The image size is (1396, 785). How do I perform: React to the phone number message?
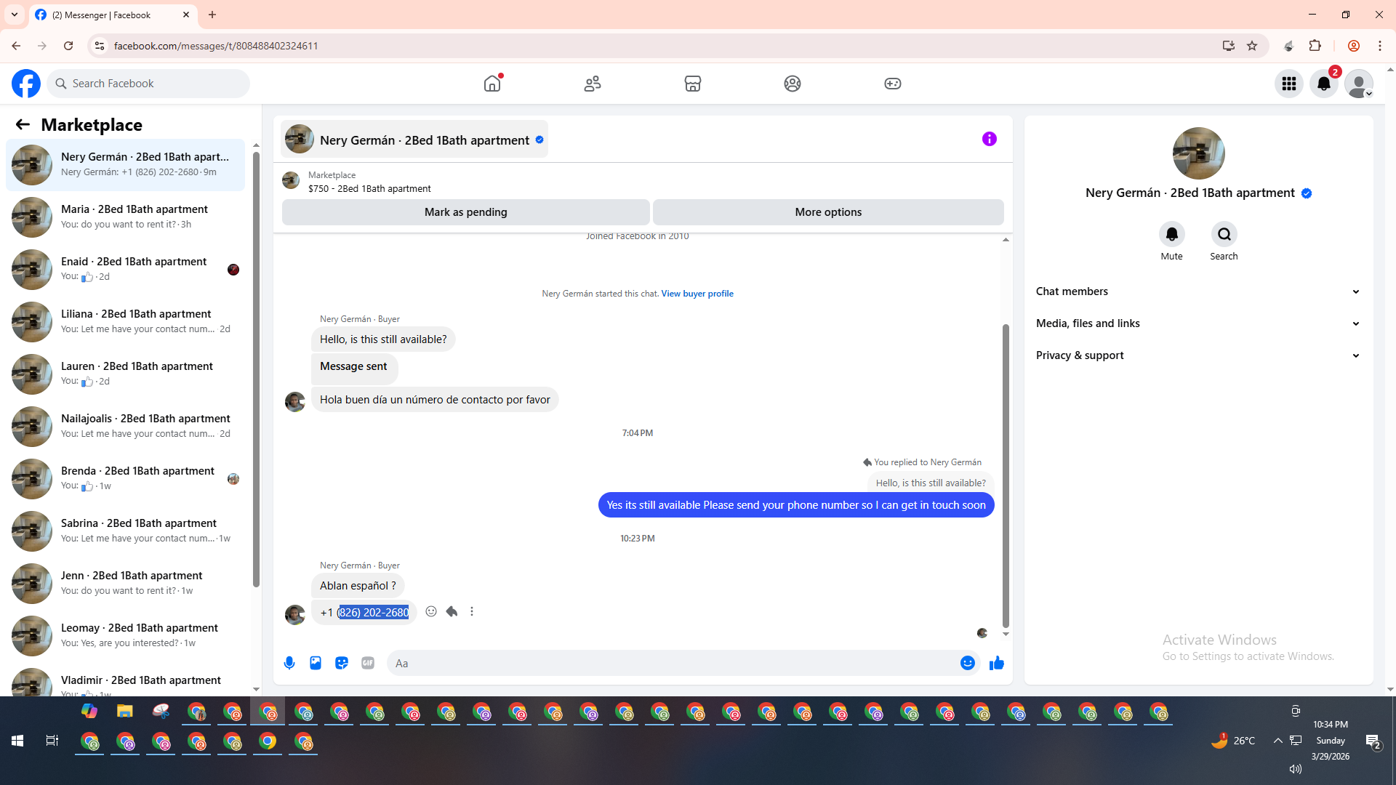[431, 611]
